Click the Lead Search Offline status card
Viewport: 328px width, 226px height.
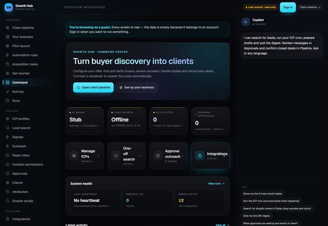coord(127,121)
